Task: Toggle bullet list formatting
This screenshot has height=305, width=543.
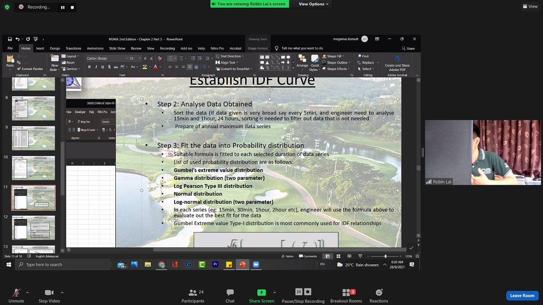Action: [170, 58]
